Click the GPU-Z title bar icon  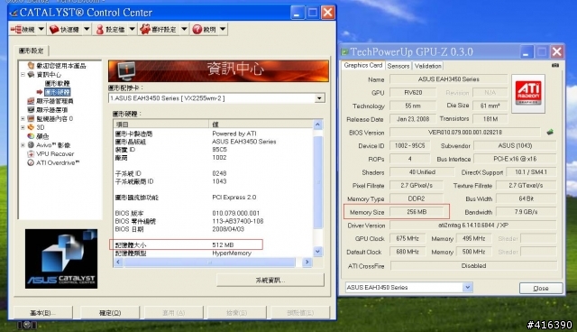click(344, 52)
